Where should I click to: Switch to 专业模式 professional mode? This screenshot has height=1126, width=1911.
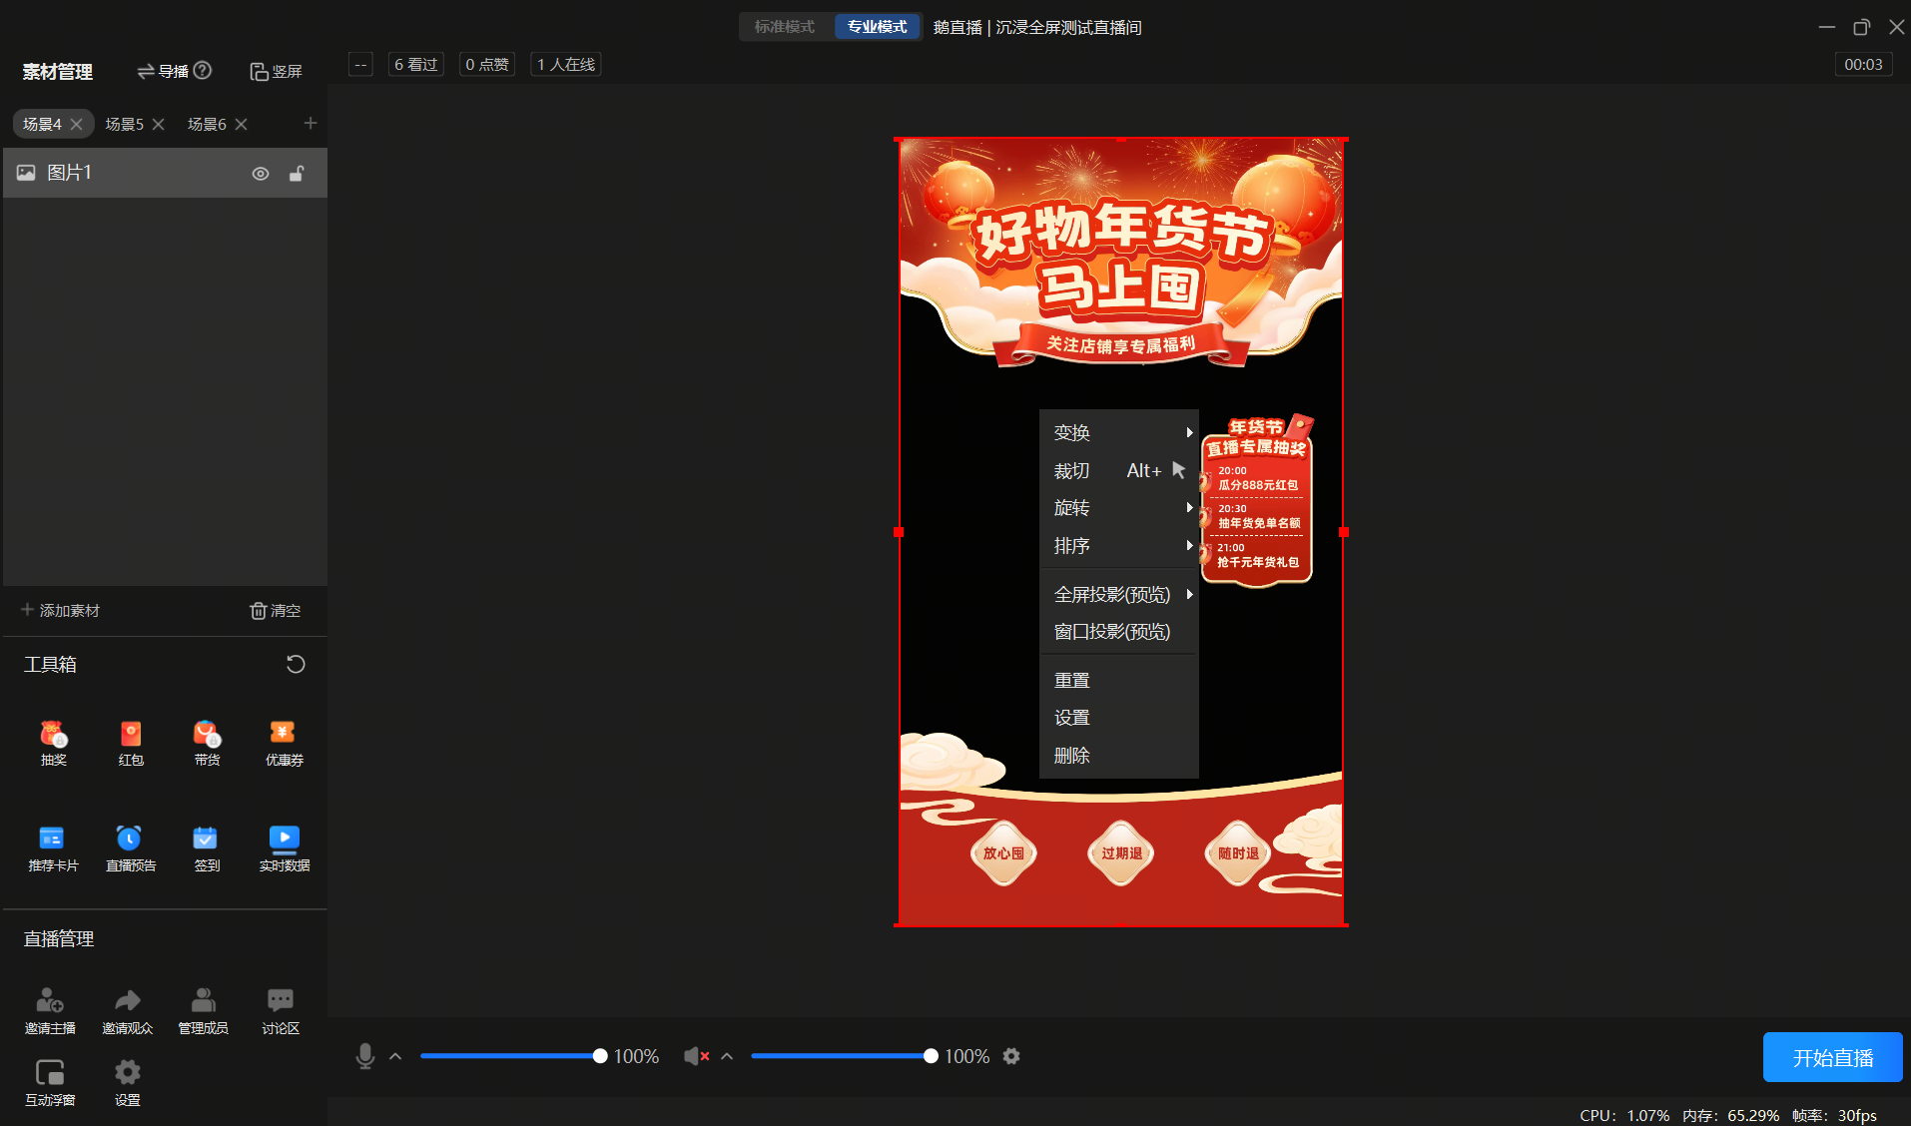[x=877, y=27]
